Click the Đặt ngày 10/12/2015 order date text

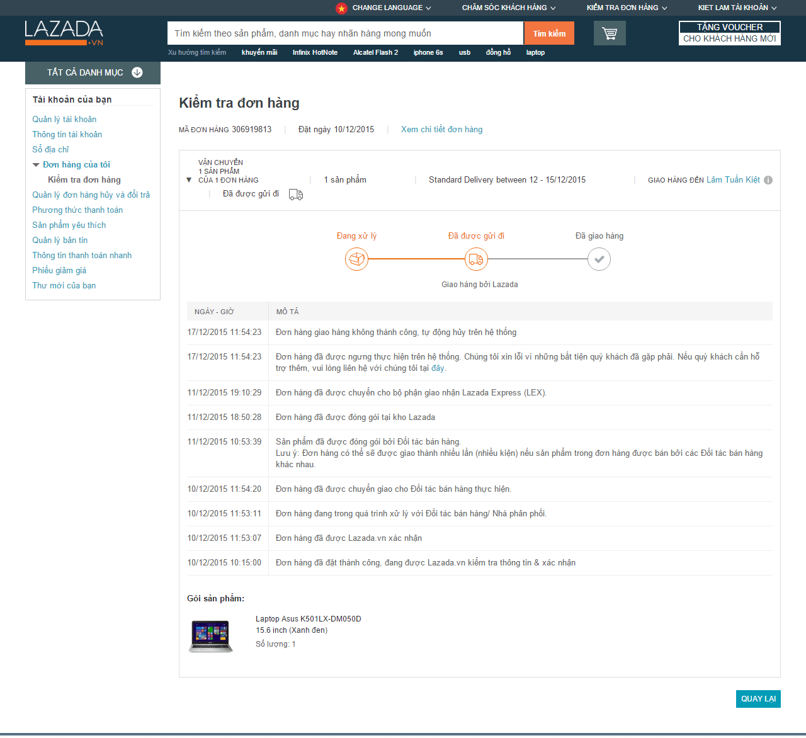pyautogui.click(x=336, y=129)
